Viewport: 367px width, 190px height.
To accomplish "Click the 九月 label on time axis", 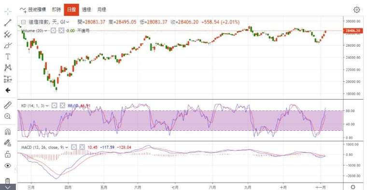I will coord(248,187).
